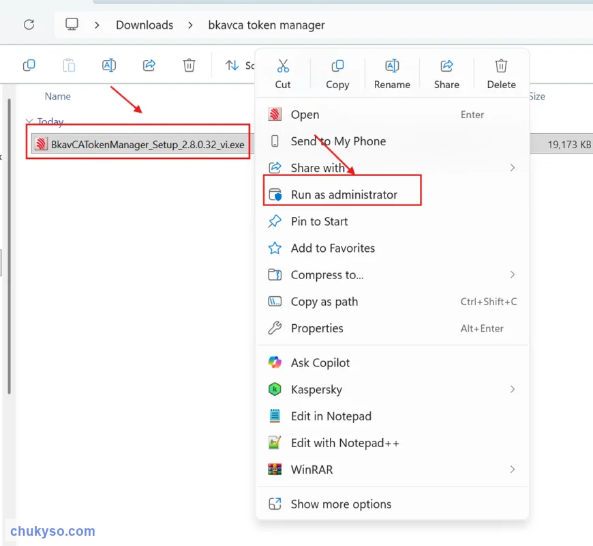The image size is (593, 546).
Task: Click Rename in the context menu
Action: pos(392,74)
